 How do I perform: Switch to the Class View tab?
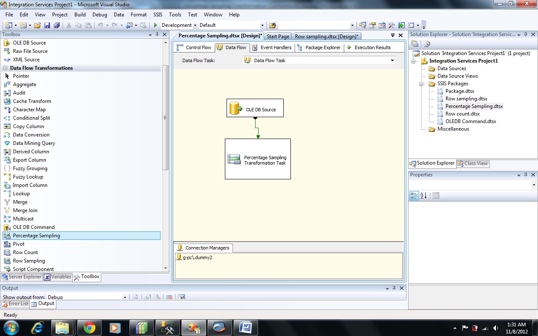click(473, 163)
